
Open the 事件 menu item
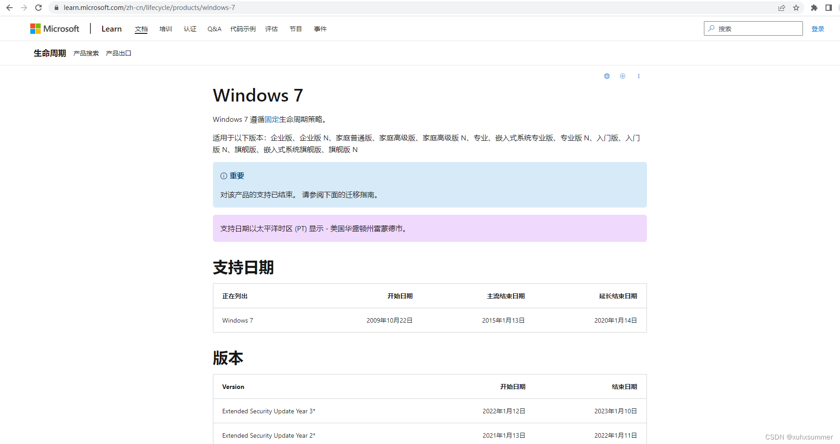coord(320,29)
